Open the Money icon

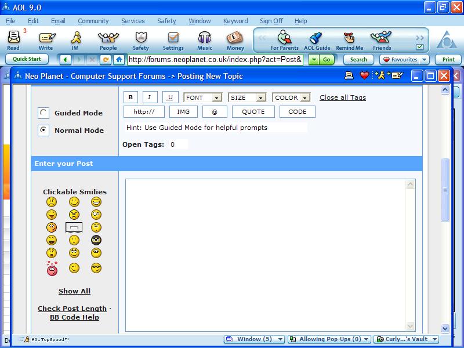[x=235, y=40]
